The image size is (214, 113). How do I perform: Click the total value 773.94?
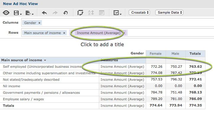tap(176, 105)
